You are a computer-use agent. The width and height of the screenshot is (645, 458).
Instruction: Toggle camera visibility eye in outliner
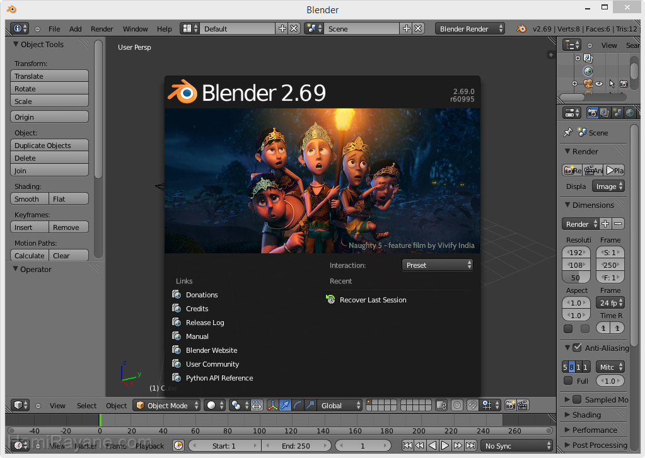599,84
